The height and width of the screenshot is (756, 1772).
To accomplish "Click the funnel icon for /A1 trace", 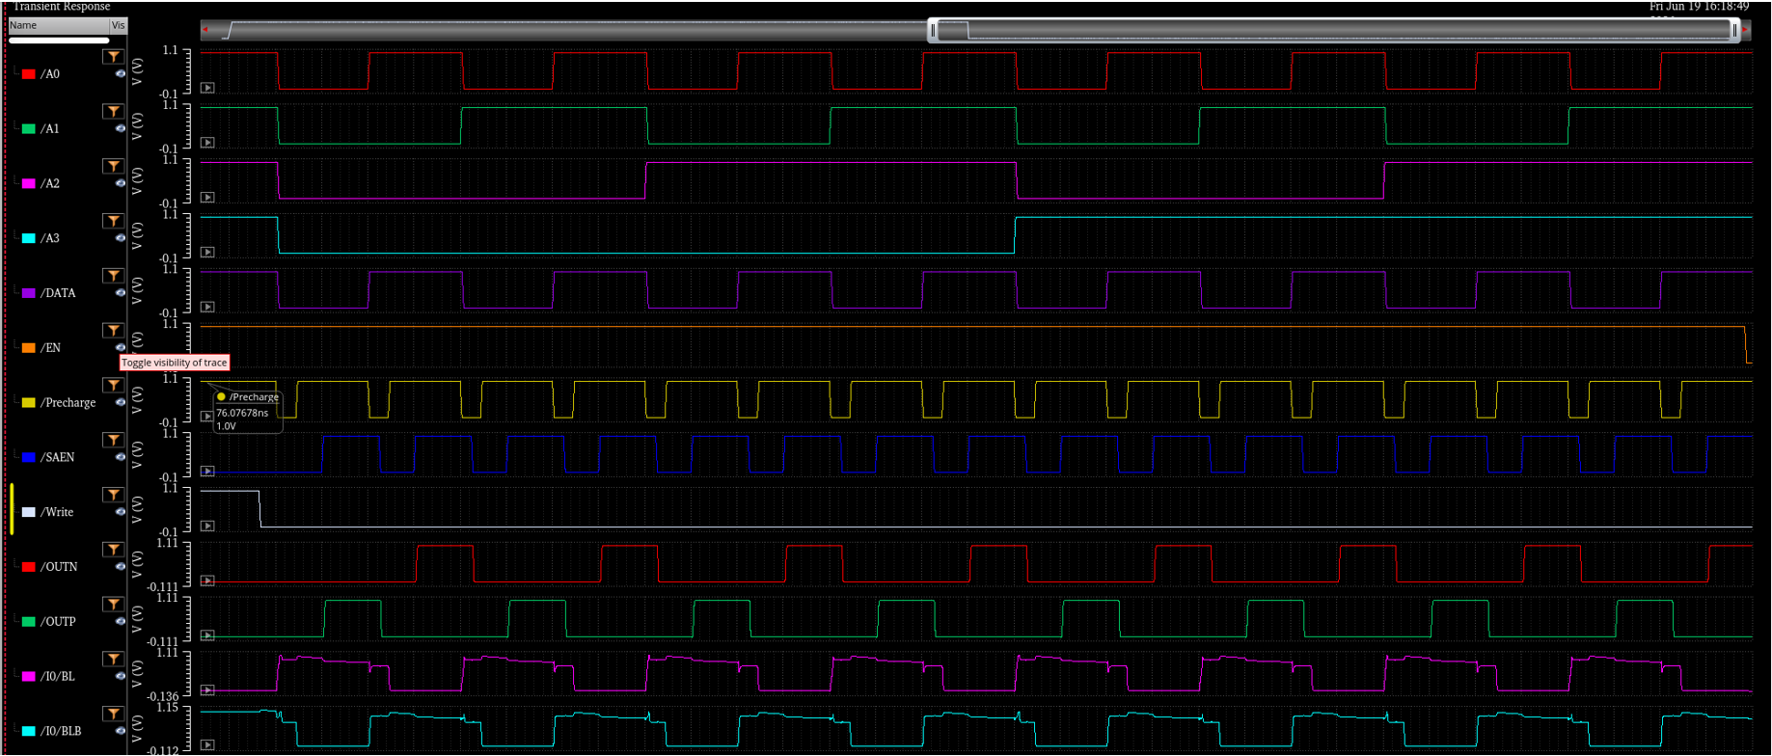I will coord(114,112).
